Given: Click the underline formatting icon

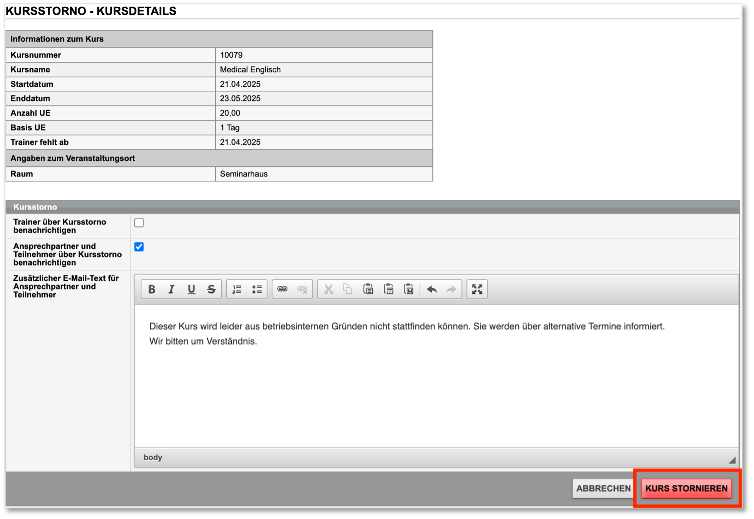Looking at the screenshot, I should tap(191, 289).
